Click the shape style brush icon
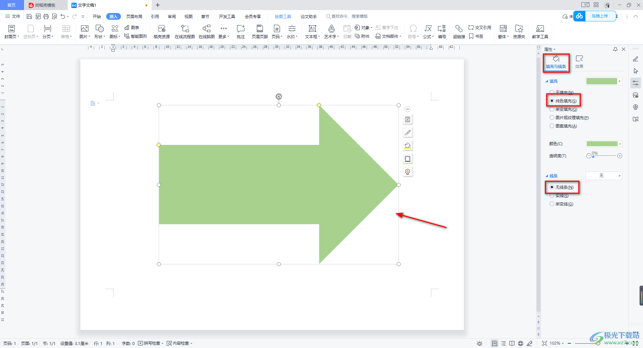The width and height of the screenshot is (643, 348). 408,133
